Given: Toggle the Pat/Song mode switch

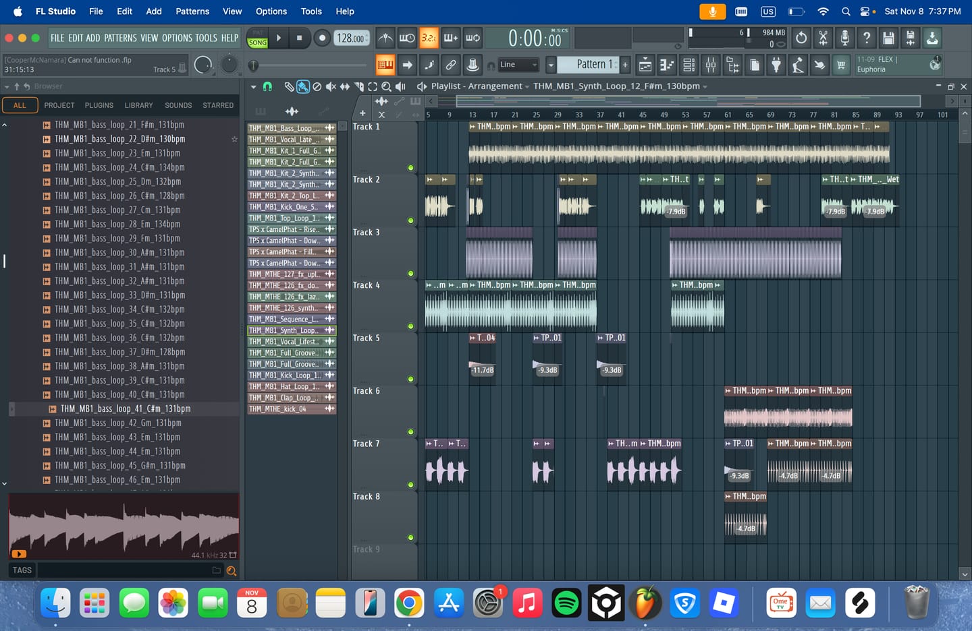Looking at the screenshot, I should [258, 38].
